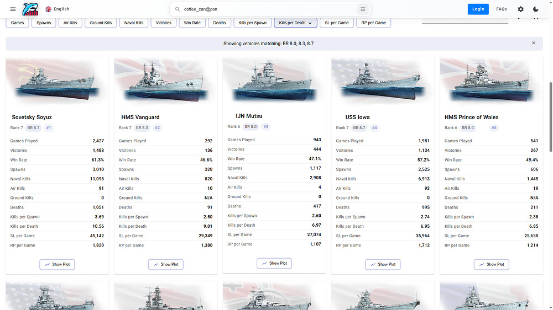Screen dimensions: 553x310
Task: Click the HMS Vanguard title
Action: pos(140,117)
